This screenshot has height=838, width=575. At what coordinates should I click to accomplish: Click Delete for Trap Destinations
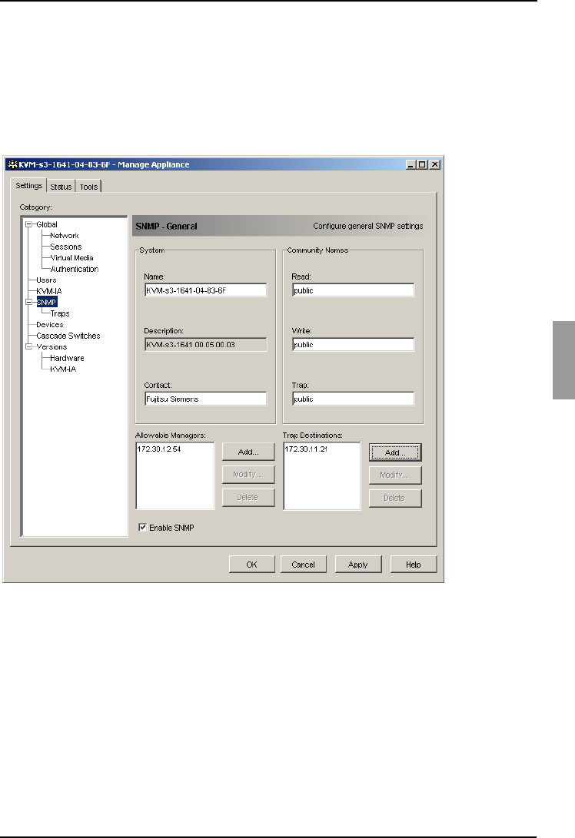tap(395, 498)
